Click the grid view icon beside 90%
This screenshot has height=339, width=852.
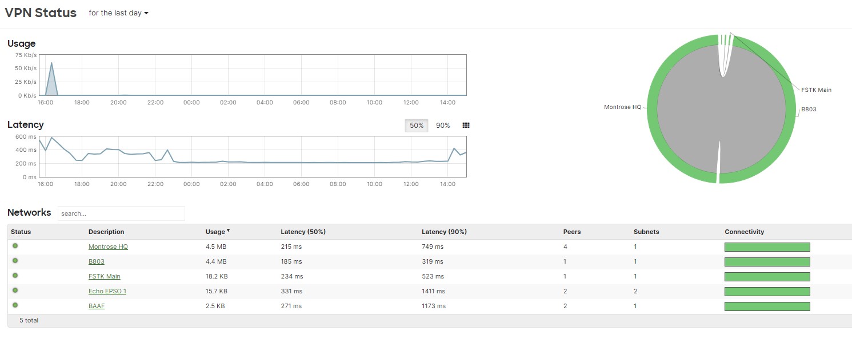pyautogui.click(x=466, y=126)
